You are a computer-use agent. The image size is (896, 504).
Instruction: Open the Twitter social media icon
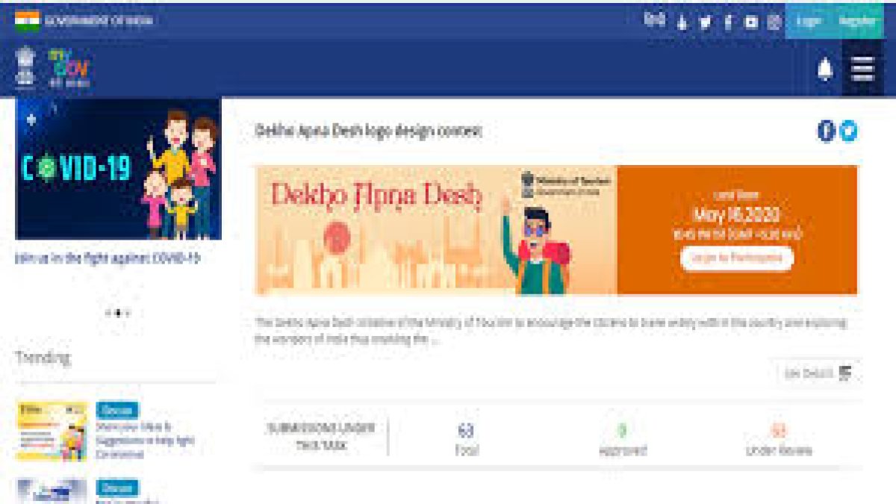[x=704, y=22]
